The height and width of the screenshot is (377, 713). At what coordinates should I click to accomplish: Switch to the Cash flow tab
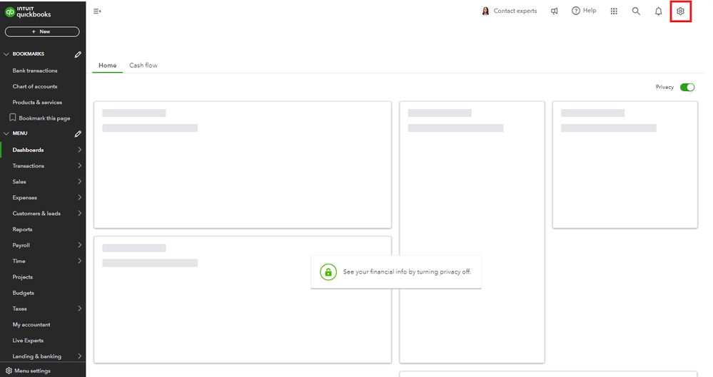[x=143, y=66]
